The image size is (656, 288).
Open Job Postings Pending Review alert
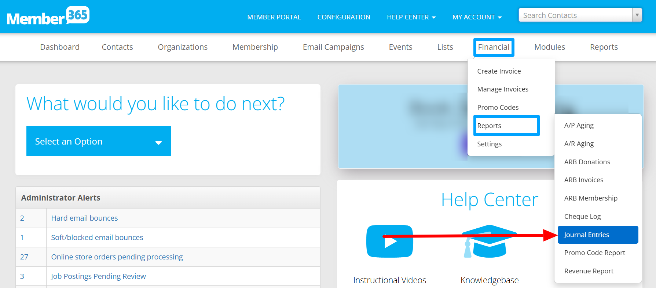98,276
